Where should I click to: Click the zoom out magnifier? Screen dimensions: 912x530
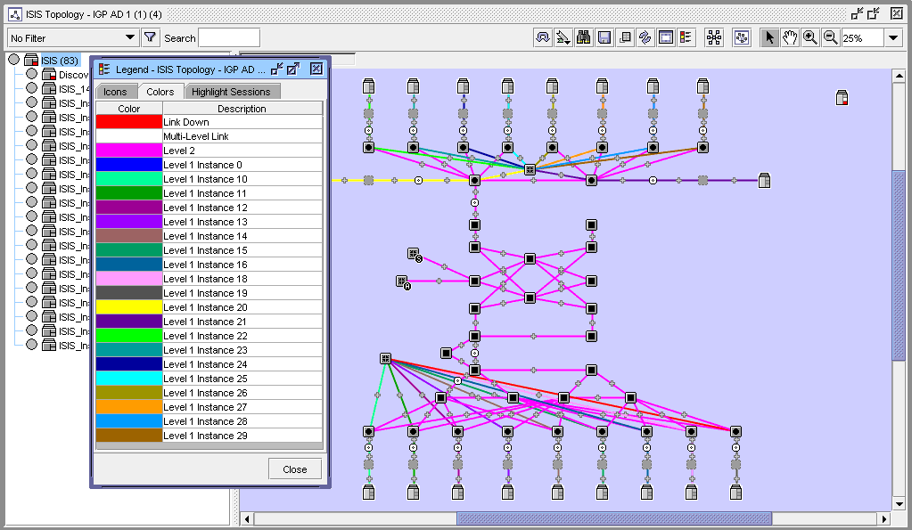tap(831, 37)
